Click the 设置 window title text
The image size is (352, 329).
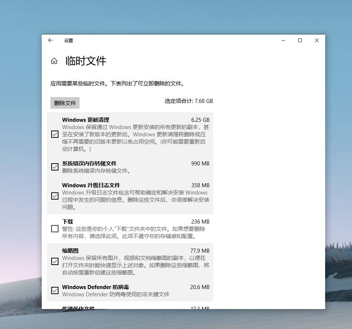[x=69, y=40]
